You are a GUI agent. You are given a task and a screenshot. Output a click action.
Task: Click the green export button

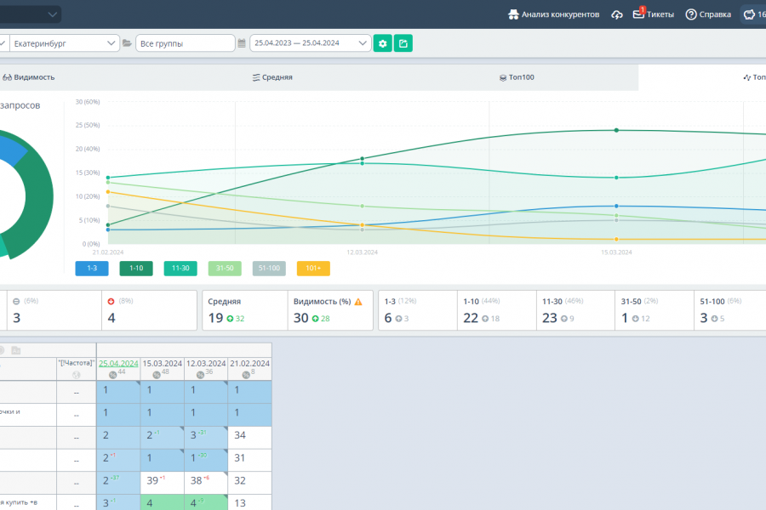pyautogui.click(x=403, y=43)
